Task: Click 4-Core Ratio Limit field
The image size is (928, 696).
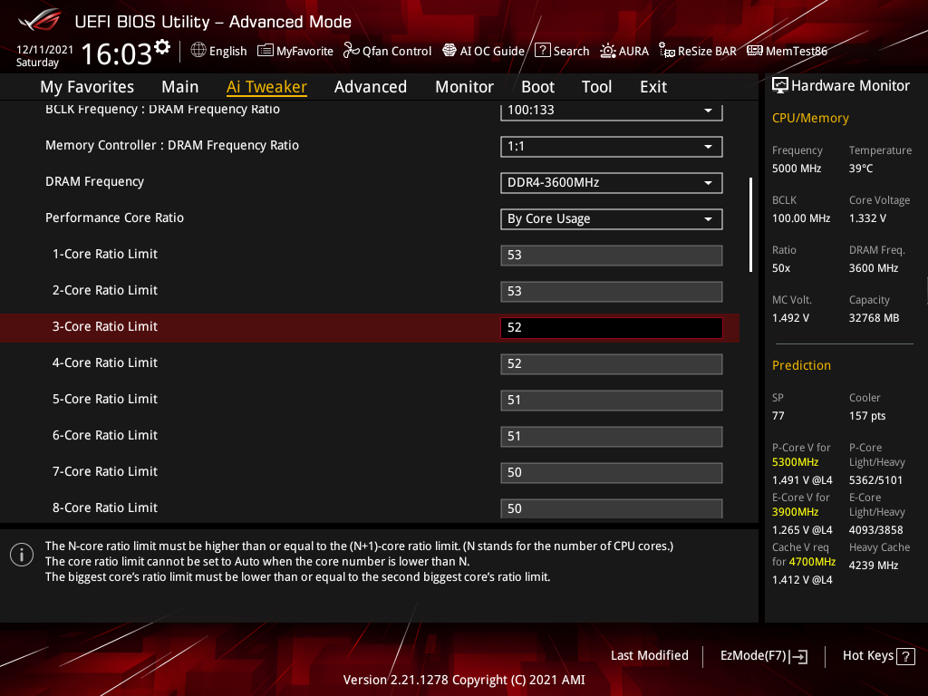Action: pos(612,364)
